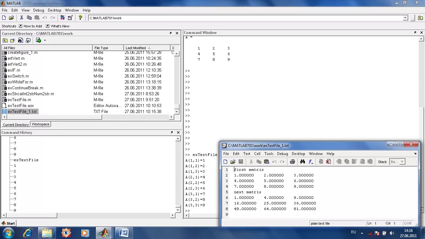This screenshot has height=239, width=425.
Task: Click exTextFile entry in Command History
Action: tap(26, 160)
